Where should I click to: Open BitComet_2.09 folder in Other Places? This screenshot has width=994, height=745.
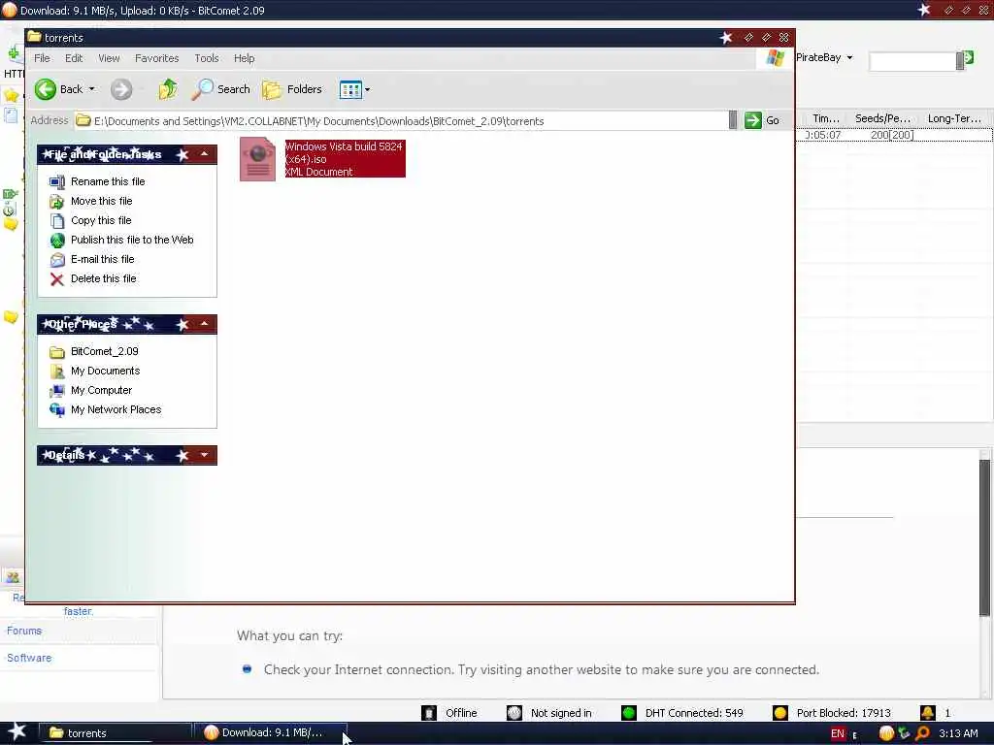coord(104,351)
